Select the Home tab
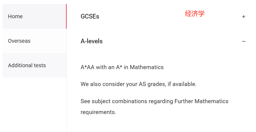This screenshot has height=132, width=256. point(15,16)
